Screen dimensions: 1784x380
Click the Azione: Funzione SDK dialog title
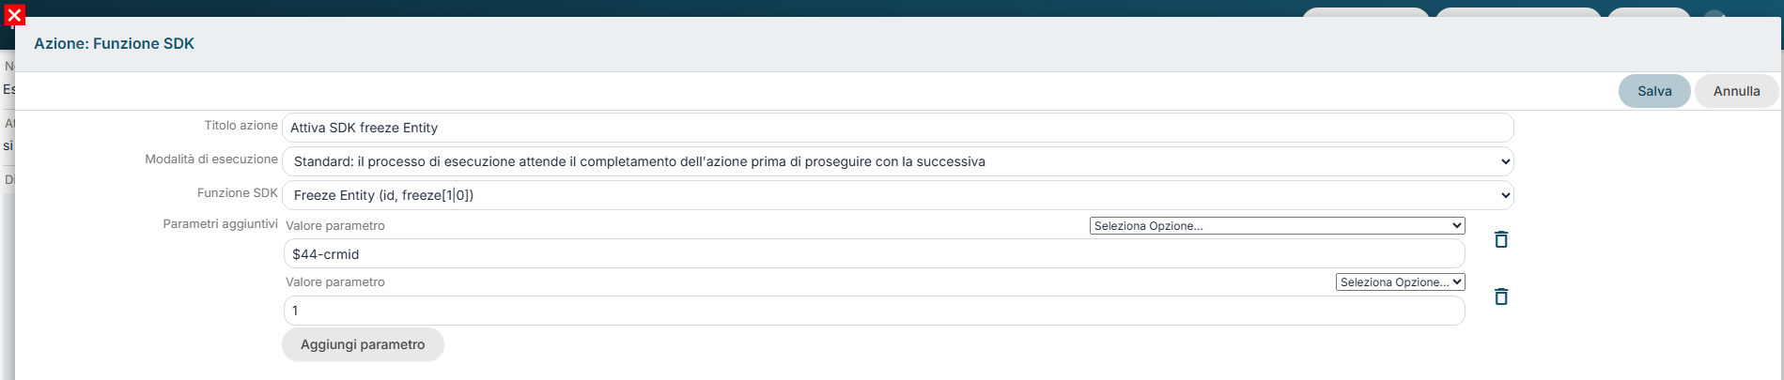tap(115, 43)
